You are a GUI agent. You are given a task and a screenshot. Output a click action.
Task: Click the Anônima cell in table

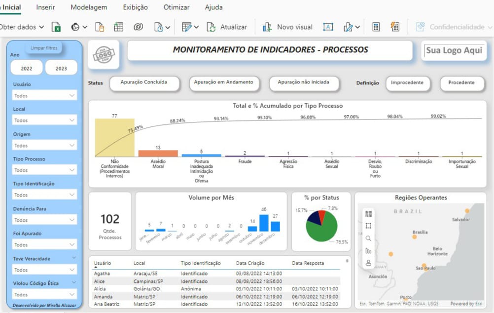tap(191, 289)
